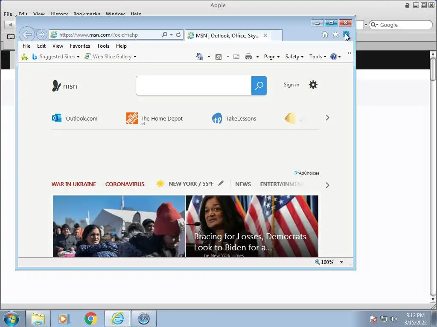This screenshot has height=327, width=437.
Task: Click the Home Depot logo
Action: 132,118
